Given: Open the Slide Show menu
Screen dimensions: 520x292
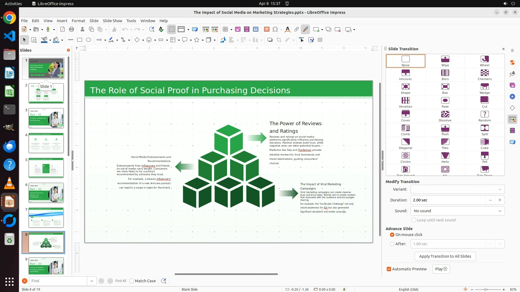Looking at the screenshot, I should 112,21.
